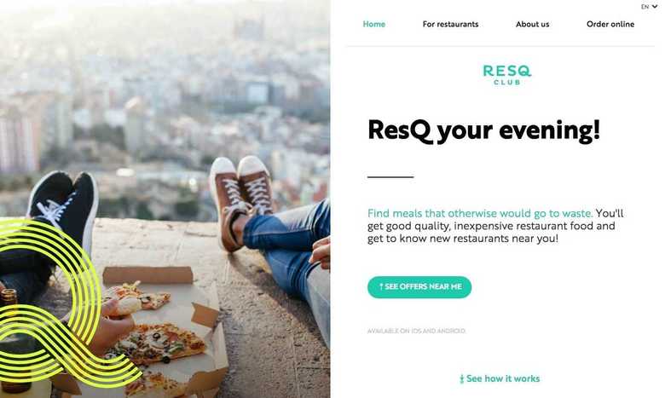Click the green Find meals highlighted text
The height and width of the screenshot is (398, 665).
(480, 213)
